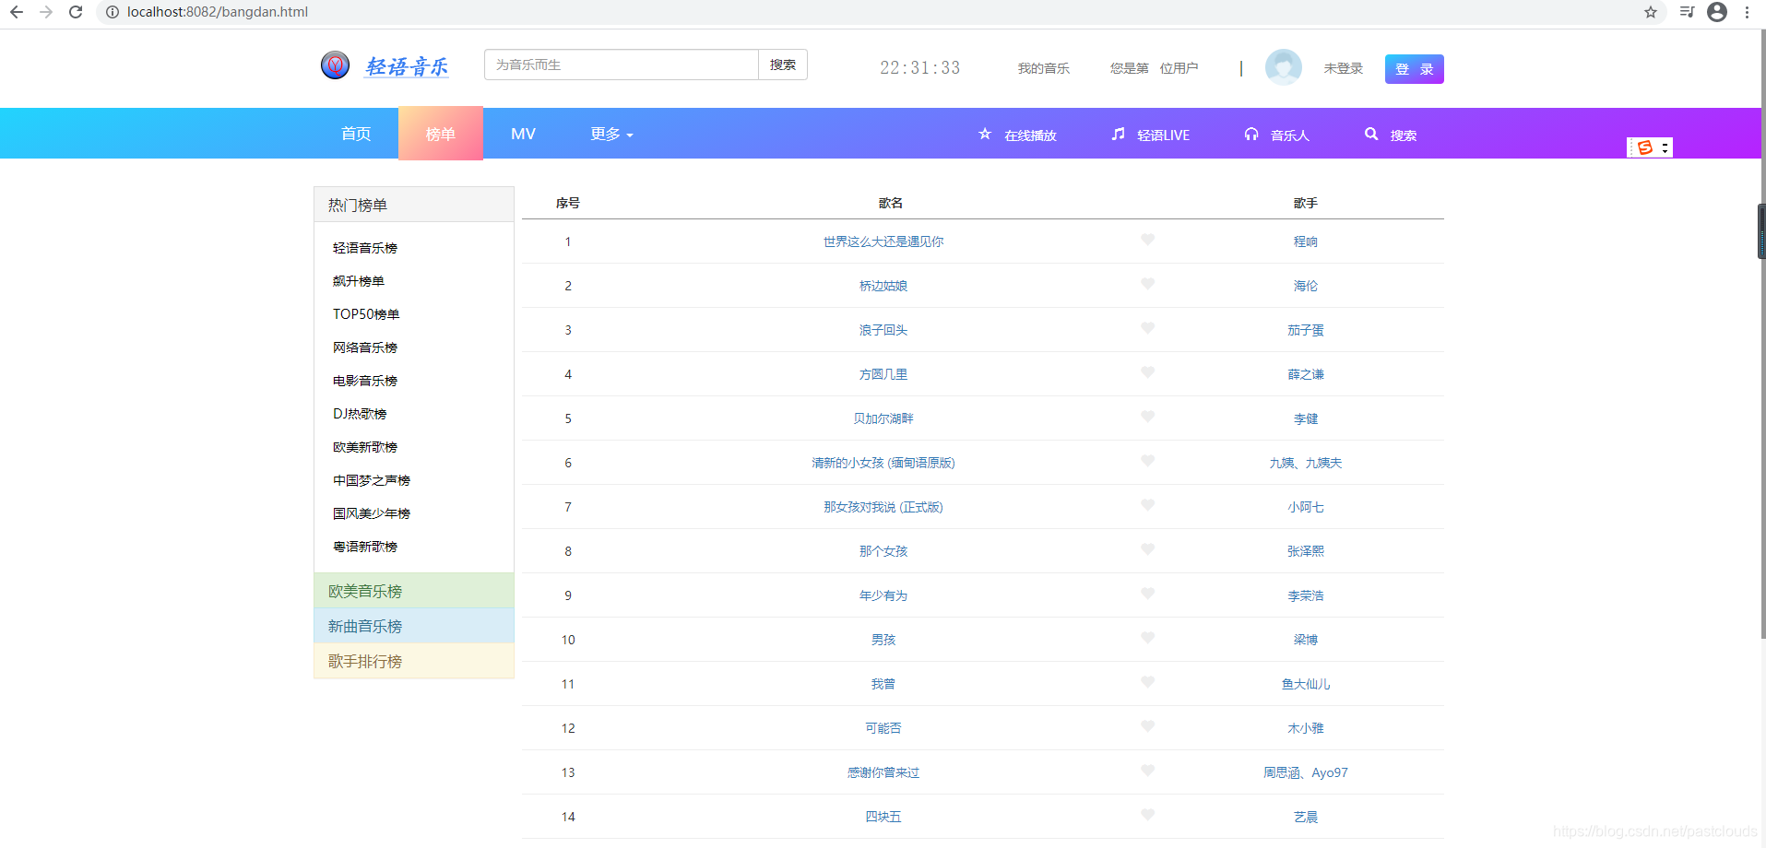Open the 轻语音乐榜 chart

coord(365,248)
